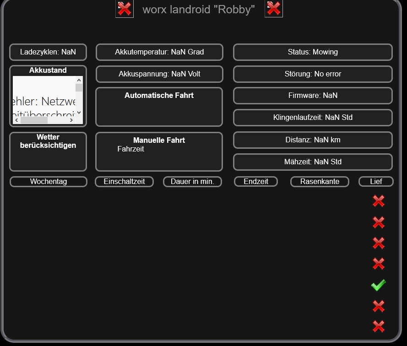Click the Akkutemperatur: NaN Grad field
Image resolution: width=407 pixels, height=346 pixels.
[159, 52]
